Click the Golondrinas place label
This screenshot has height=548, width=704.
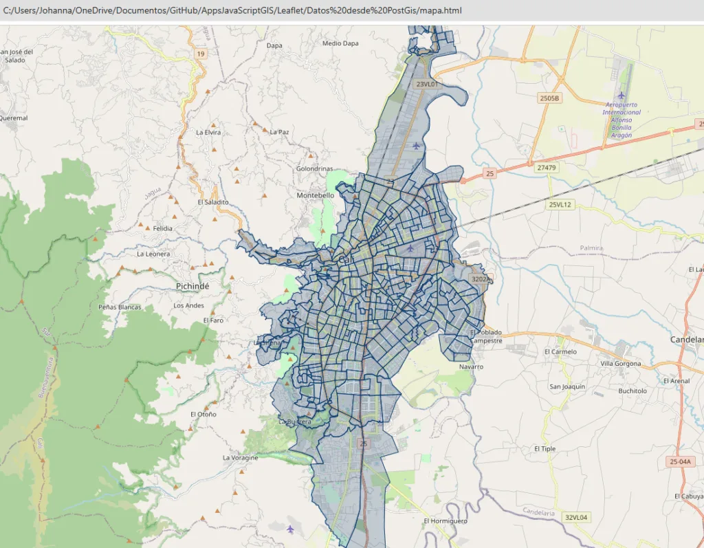(314, 169)
